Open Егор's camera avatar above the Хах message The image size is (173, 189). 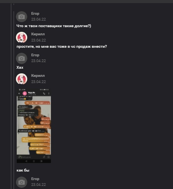click(x=21, y=58)
